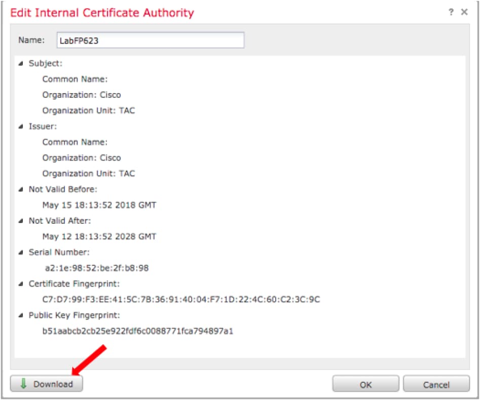Close dialog with the X icon
The image size is (480, 401).
[x=464, y=12]
